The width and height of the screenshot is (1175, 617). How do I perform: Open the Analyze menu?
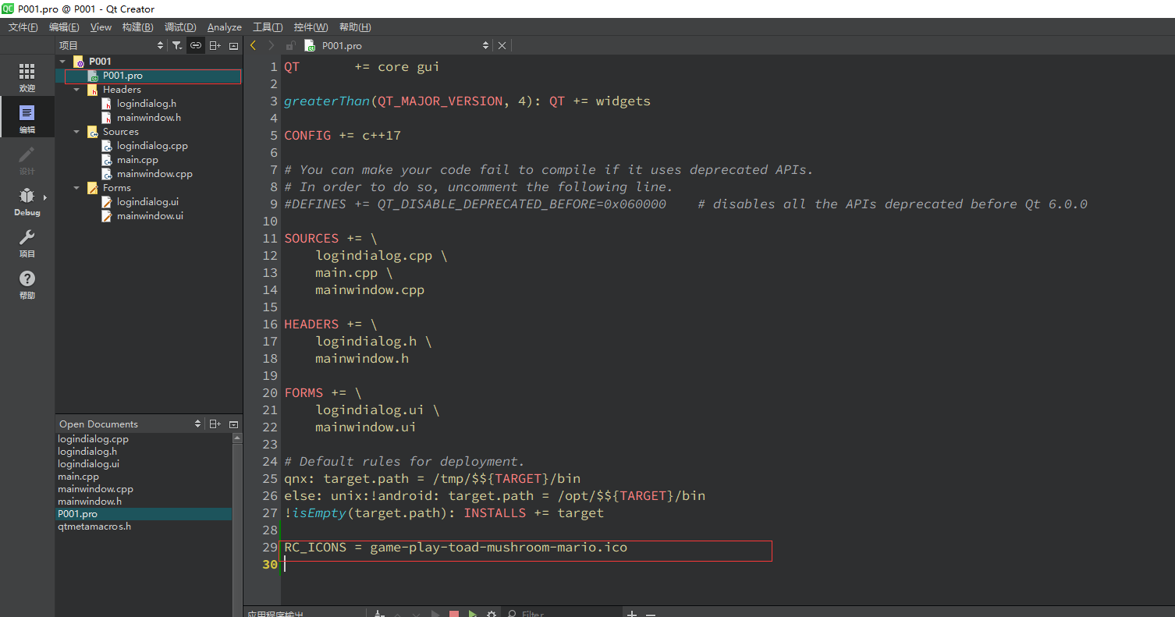click(x=224, y=27)
